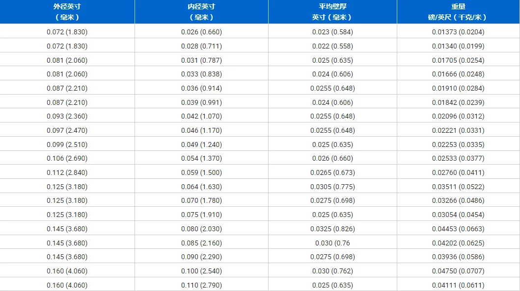The image size is (520, 291).
Task: Click the outer diameter cell 0.093 (2.360)
Action: (x=67, y=116)
